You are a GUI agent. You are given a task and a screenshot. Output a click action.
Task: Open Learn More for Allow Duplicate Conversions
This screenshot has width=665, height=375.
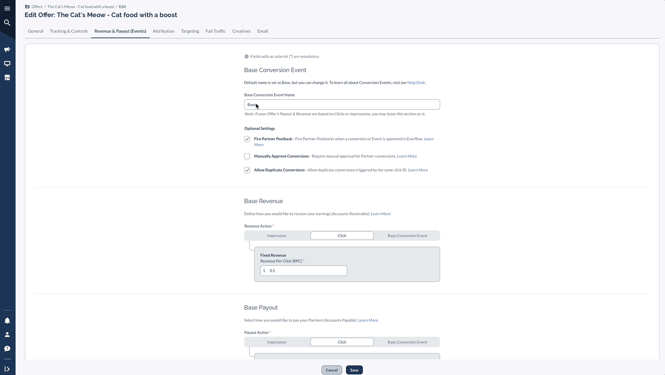(x=418, y=170)
